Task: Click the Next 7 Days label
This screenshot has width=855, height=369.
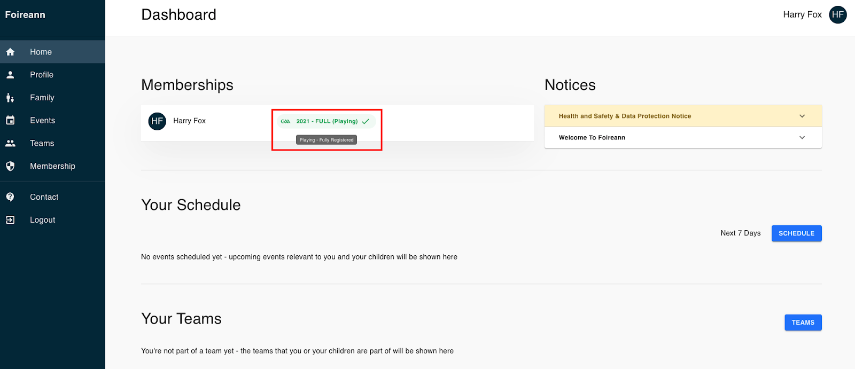Action: pos(740,233)
